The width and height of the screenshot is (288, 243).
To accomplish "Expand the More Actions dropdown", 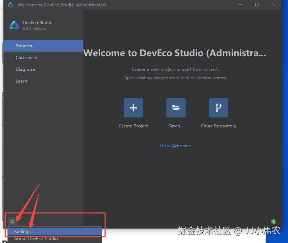I will pyautogui.click(x=175, y=146).
